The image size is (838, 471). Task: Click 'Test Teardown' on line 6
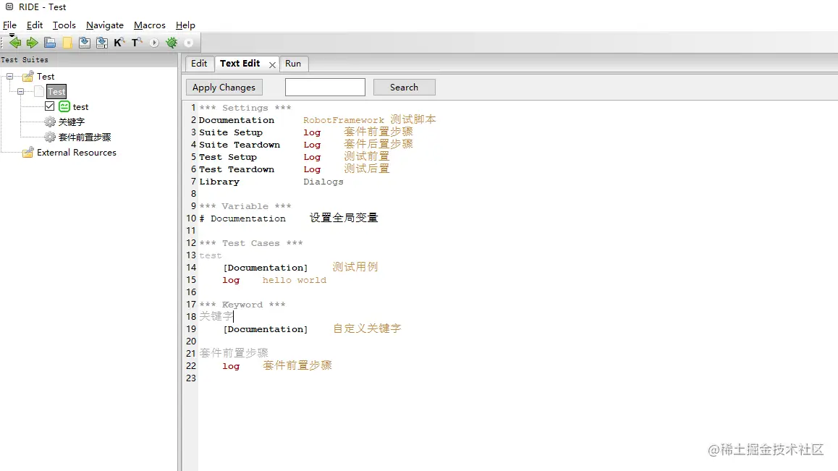tap(237, 169)
